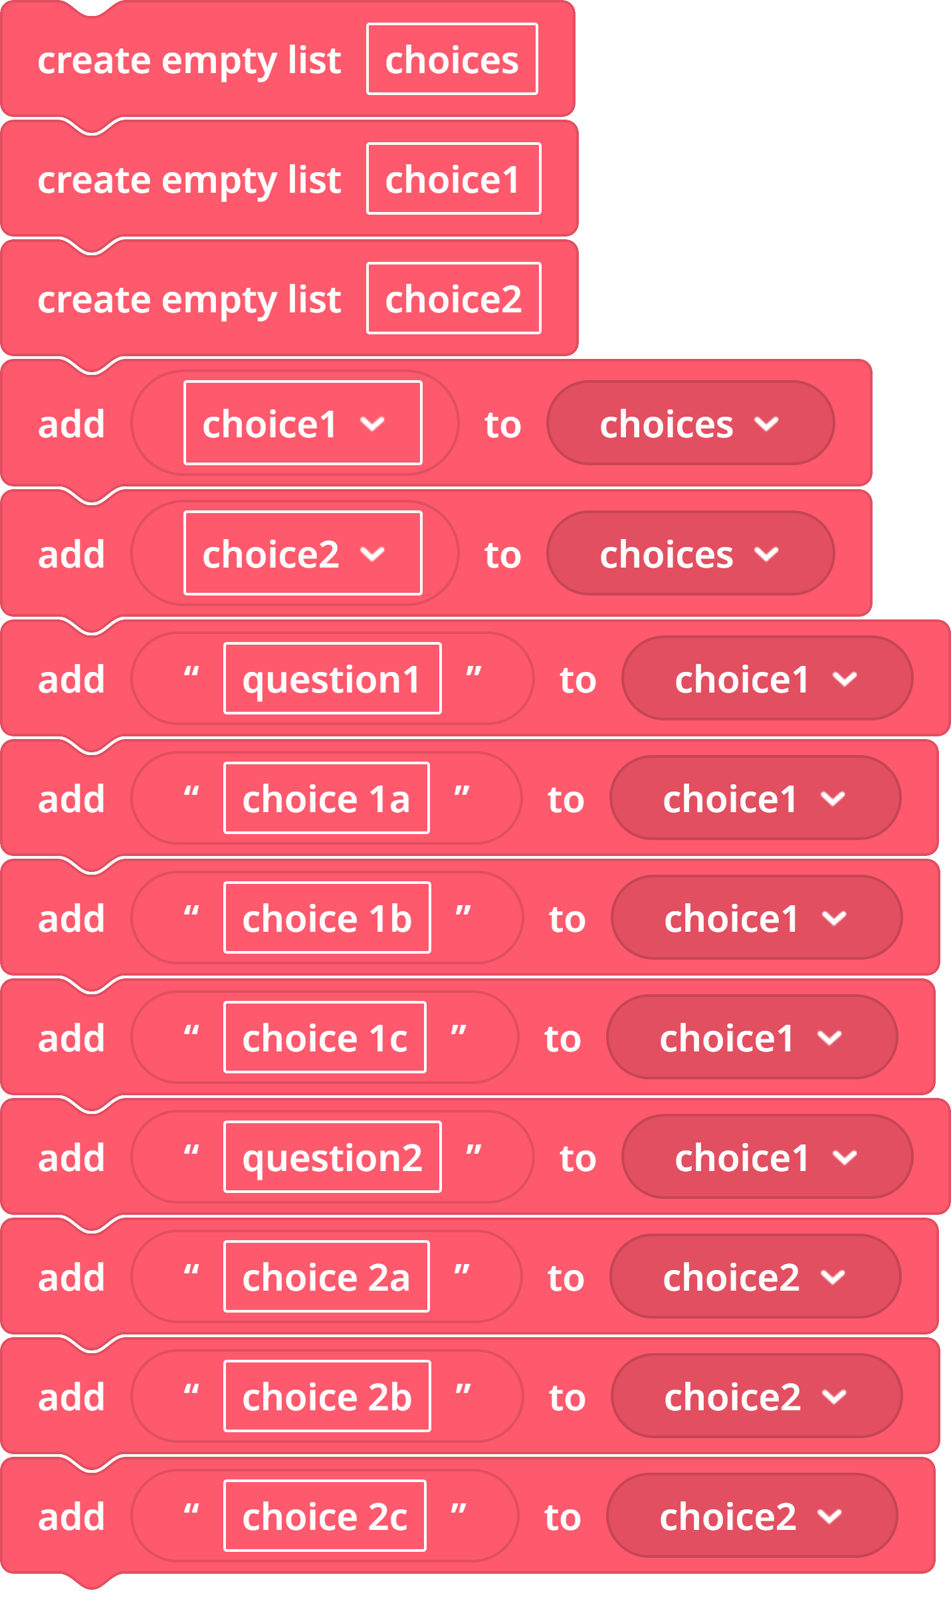This screenshot has width=951, height=1611.
Task: Open choice1 list dropdown beside question2
Action: 767,1157
